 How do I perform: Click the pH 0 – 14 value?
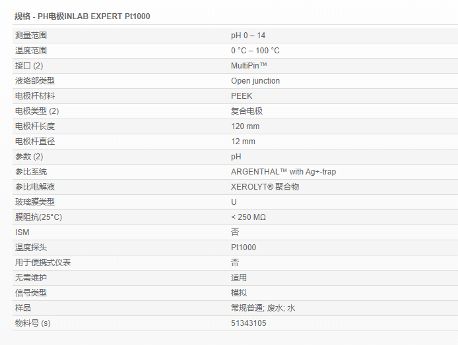coord(248,36)
